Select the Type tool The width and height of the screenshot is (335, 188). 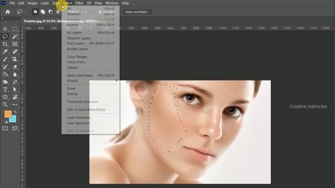[5, 89]
